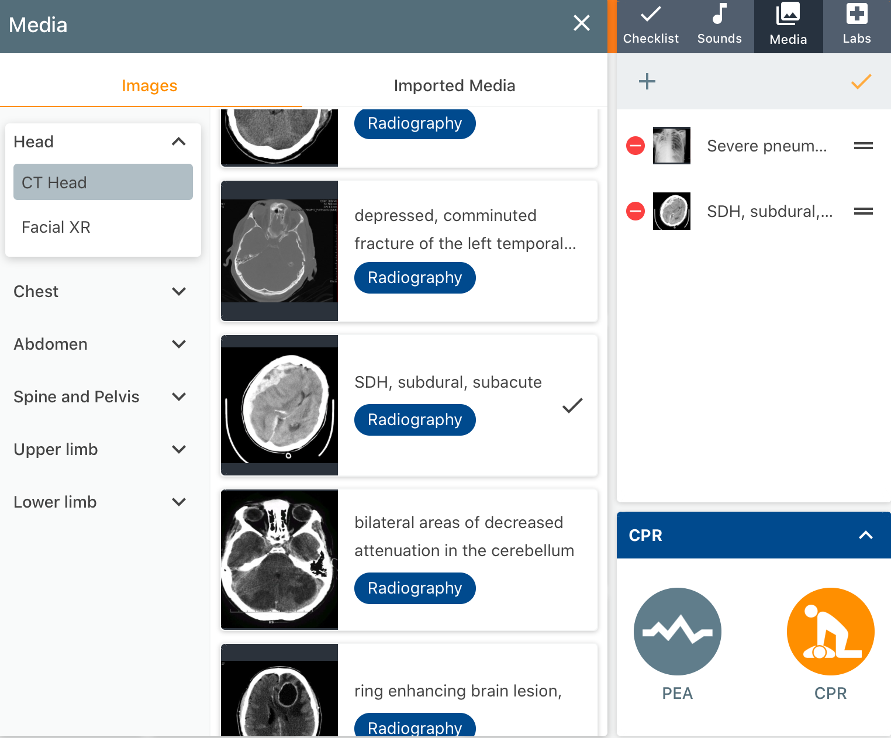Choose Facial XR subcategory
The width and height of the screenshot is (891, 738).
point(56,227)
